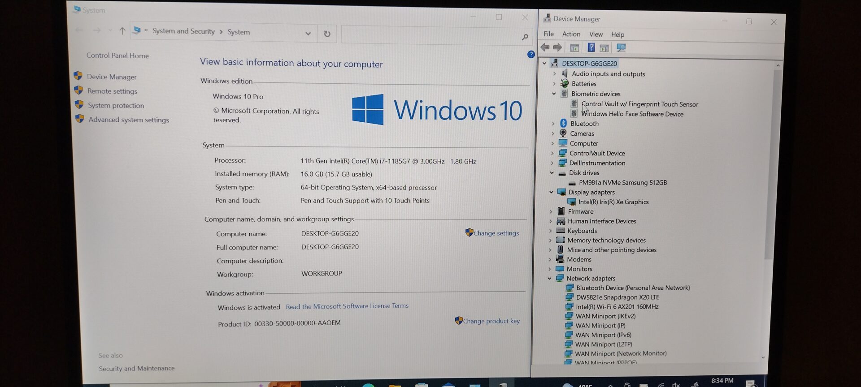Collapse the Network adapters node
861x387 pixels.
pyautogui.click(x=550, y=278)
